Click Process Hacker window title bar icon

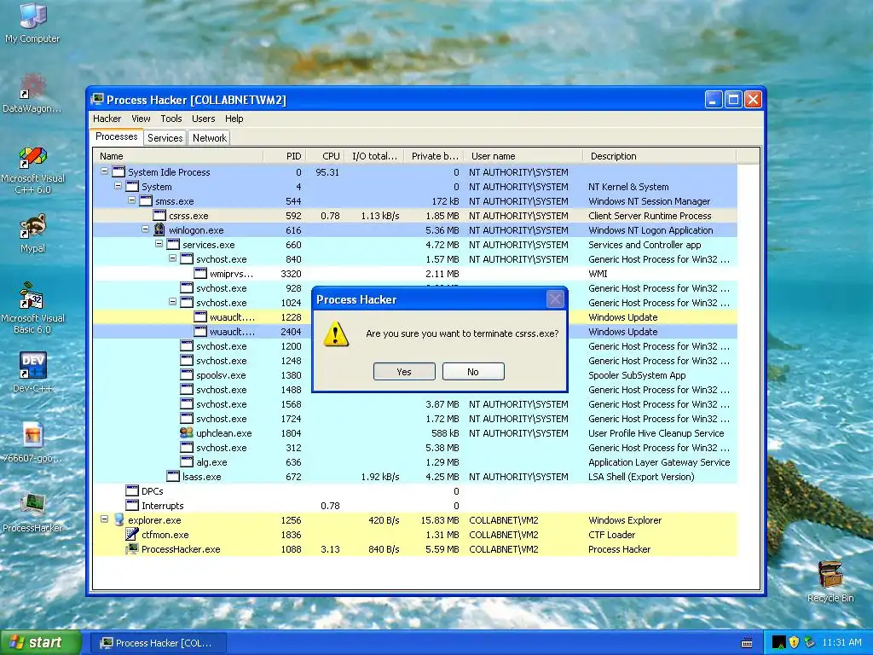click(98, 100)
